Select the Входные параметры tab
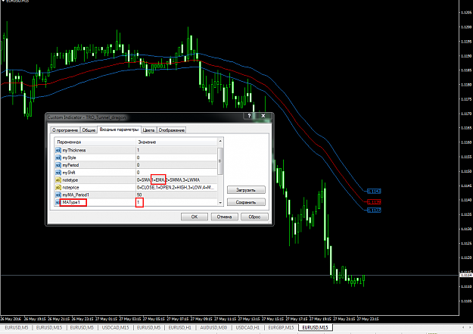Image resolution: width=473 pixels, height=334 pixels. (119, 130)
